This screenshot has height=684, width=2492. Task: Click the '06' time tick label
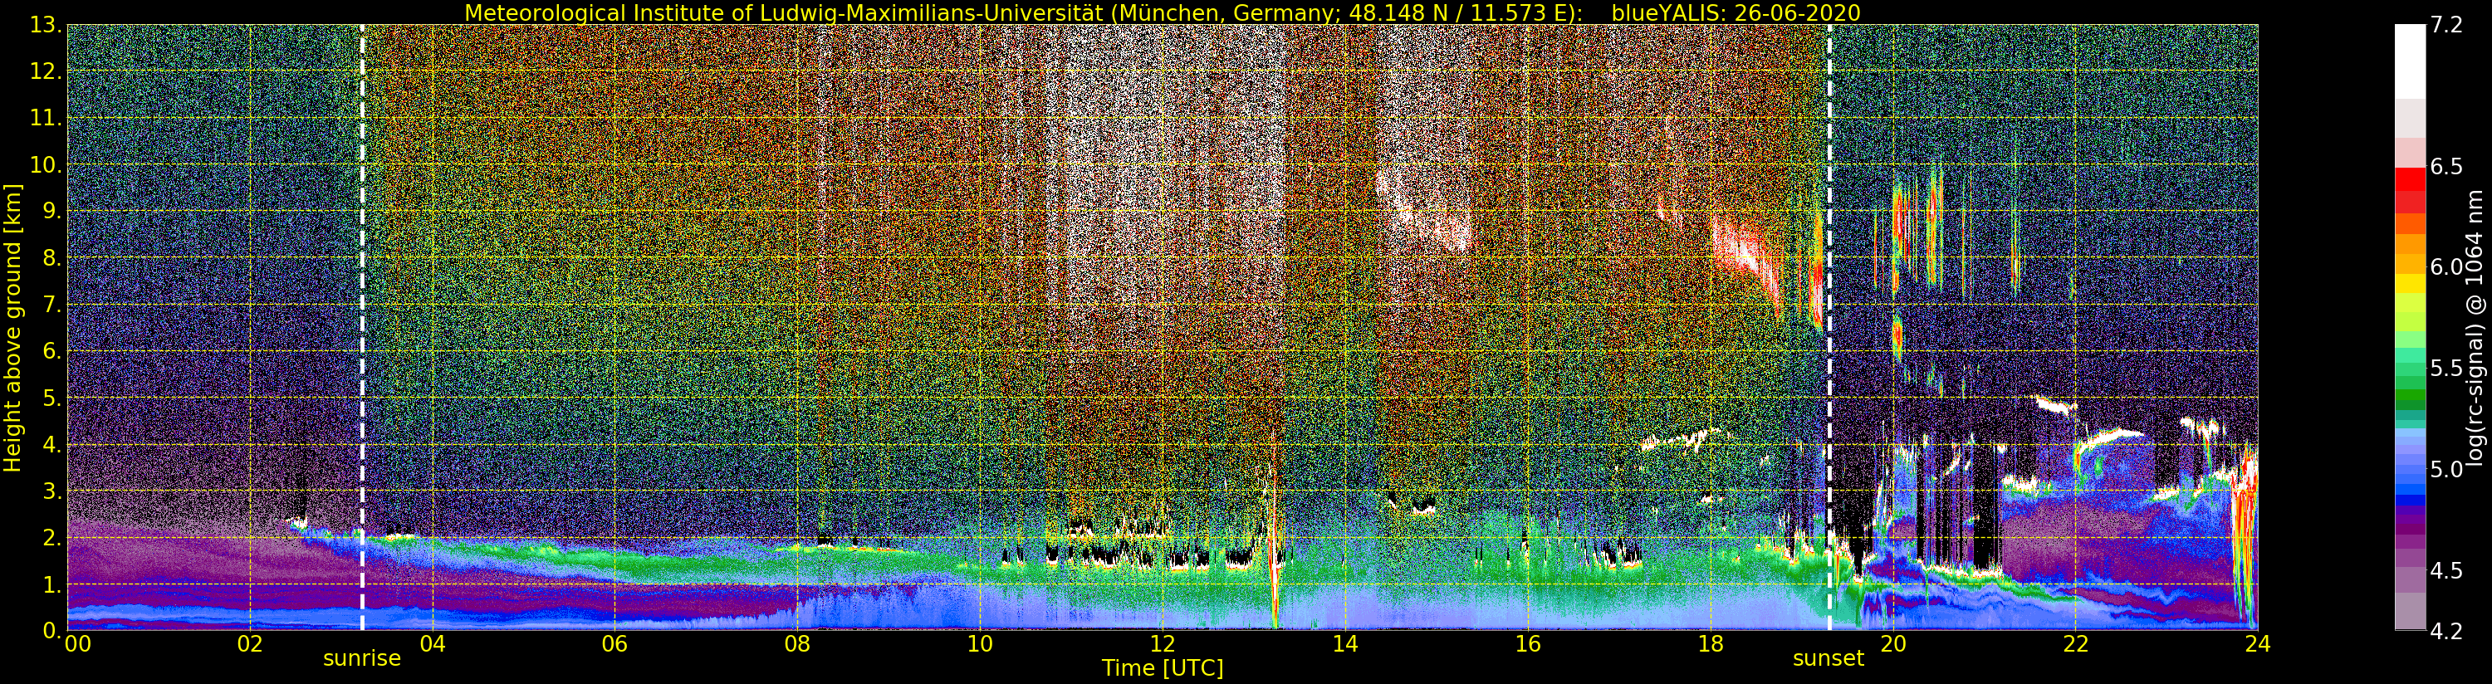[x=614, y=643]
